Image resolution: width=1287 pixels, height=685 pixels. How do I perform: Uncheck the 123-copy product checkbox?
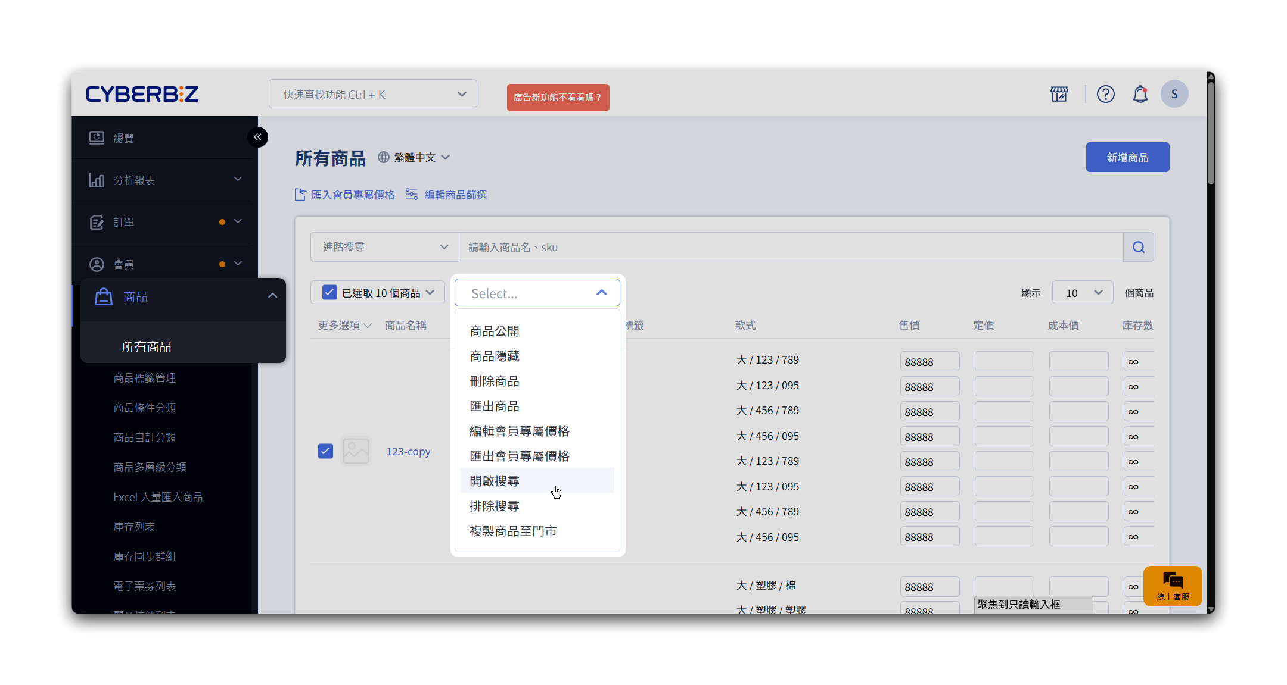[x=325, y=451]
